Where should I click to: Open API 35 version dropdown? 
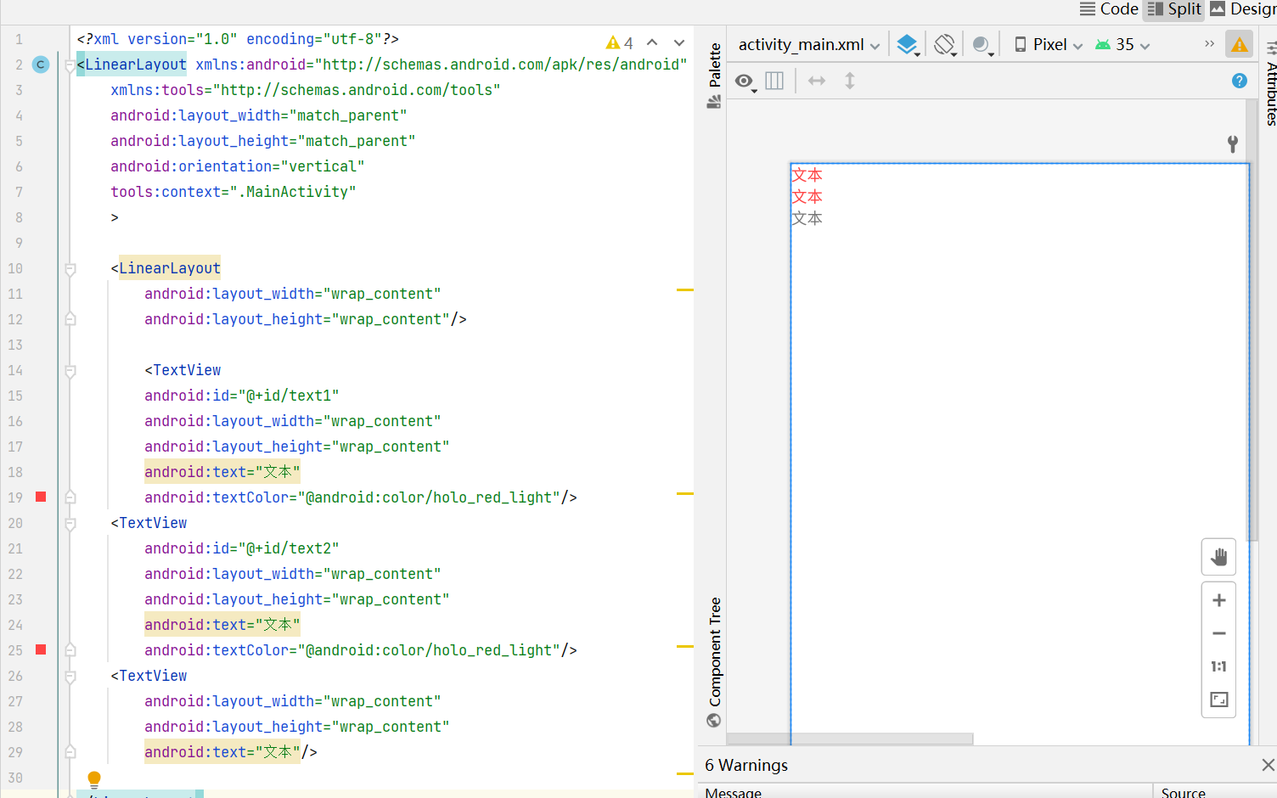point(1122,44)
